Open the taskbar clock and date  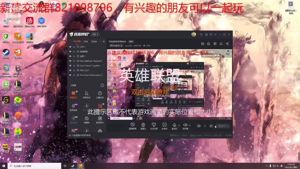click(291, 166)
